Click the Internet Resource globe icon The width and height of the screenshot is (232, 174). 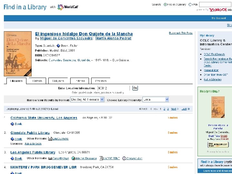click(73, 158)
